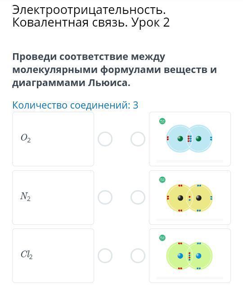Click the N₂ formula card
This screenshot has height=292, width=243.
click(x=53, y=197)
